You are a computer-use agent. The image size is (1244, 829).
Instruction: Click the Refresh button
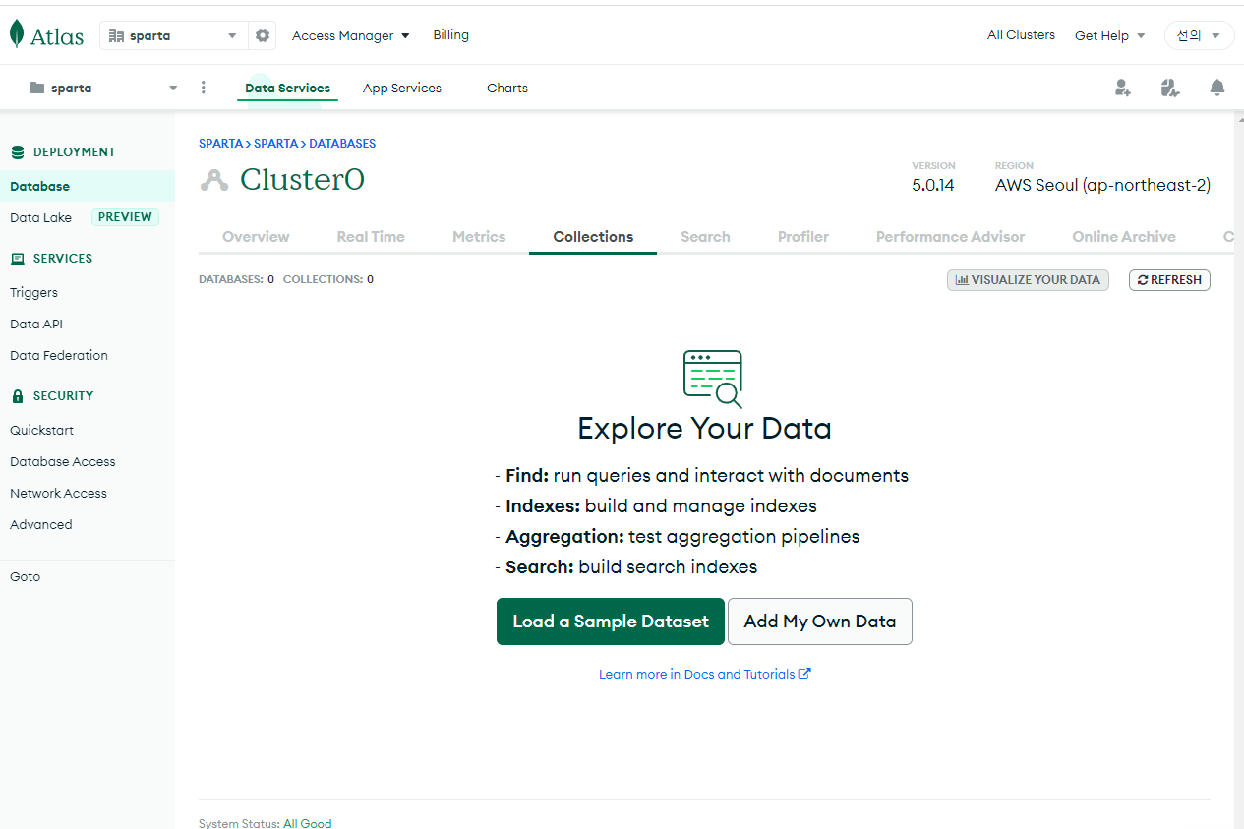(1169, 280)
